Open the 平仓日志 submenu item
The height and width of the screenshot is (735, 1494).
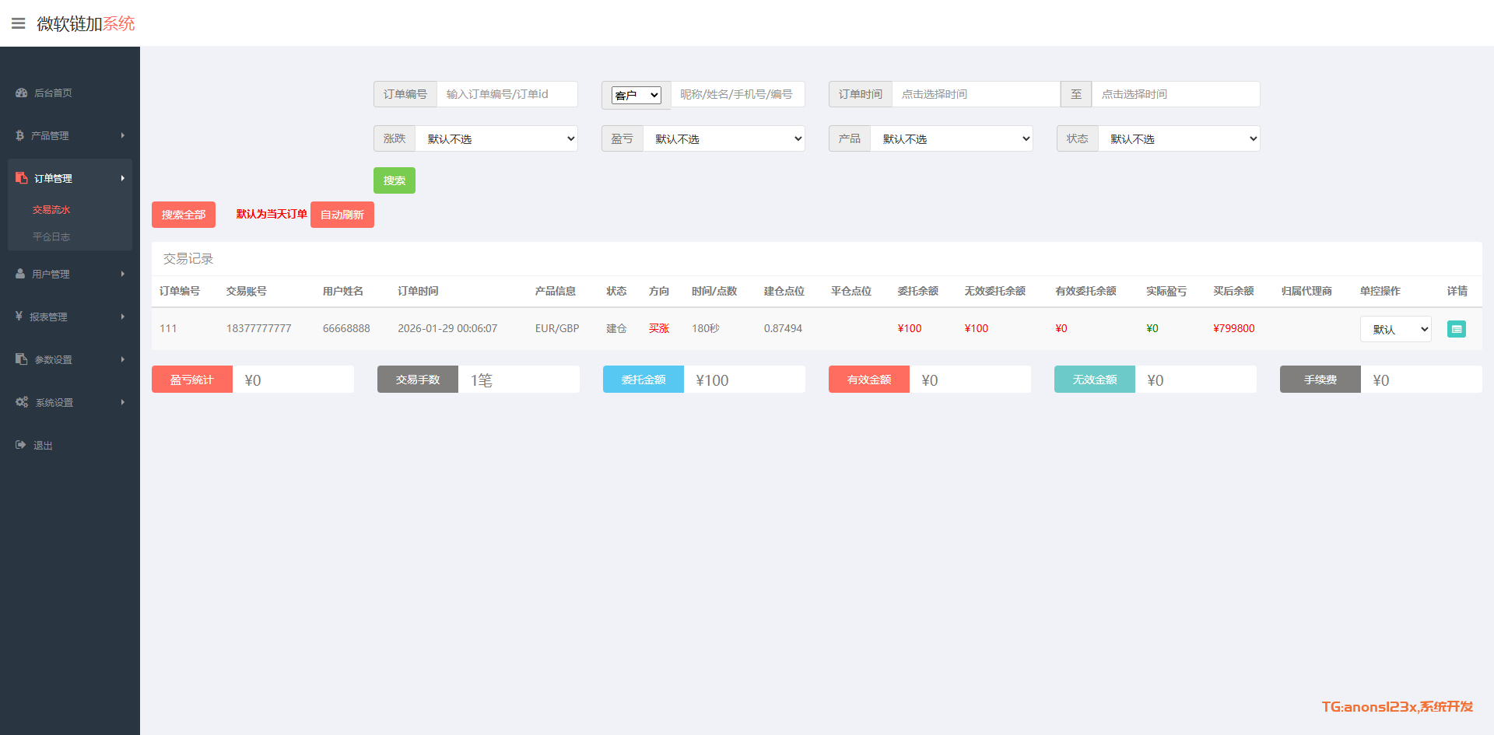[51, 236]
